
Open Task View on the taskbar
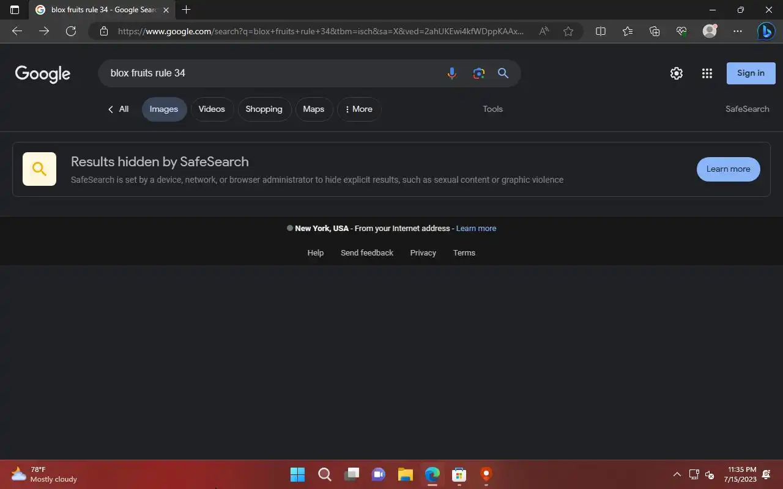pyautogui.click(x=351, y=474)
